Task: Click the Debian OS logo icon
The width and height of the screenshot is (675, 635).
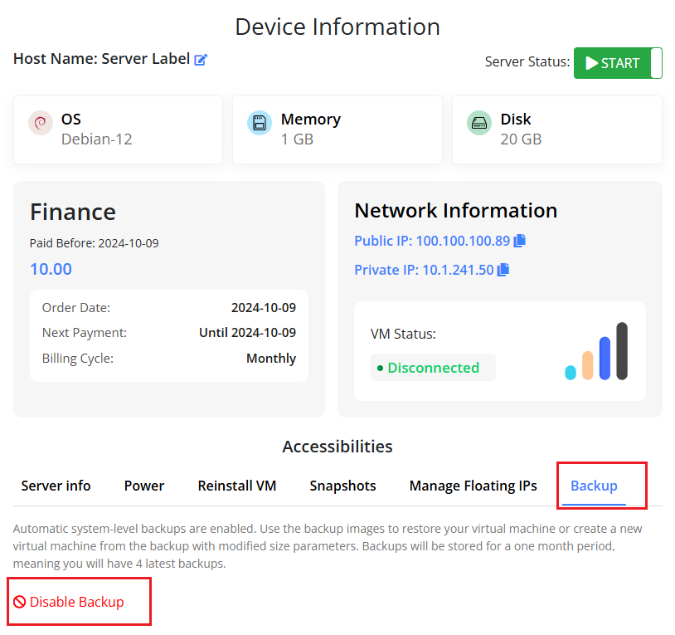Action: pyautogui.click(x=41, y=123)
